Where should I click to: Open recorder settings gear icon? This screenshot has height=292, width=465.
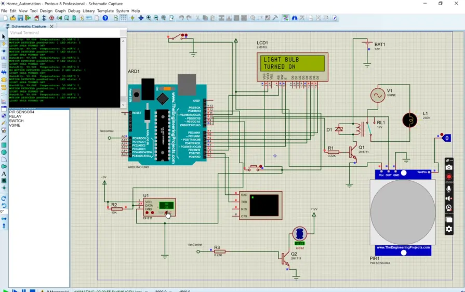[x=449, y=229]
